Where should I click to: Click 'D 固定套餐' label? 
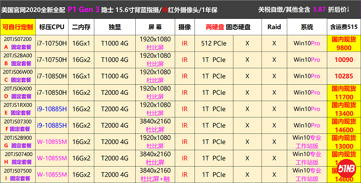[18, 96]
